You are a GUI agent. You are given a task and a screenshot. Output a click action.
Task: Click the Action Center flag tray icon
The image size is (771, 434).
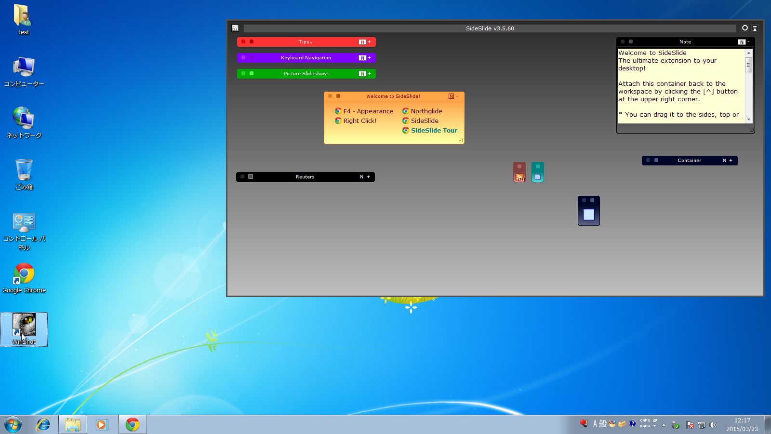690,425
